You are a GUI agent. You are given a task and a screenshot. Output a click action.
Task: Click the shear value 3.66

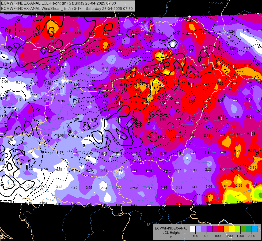point(105,68)
